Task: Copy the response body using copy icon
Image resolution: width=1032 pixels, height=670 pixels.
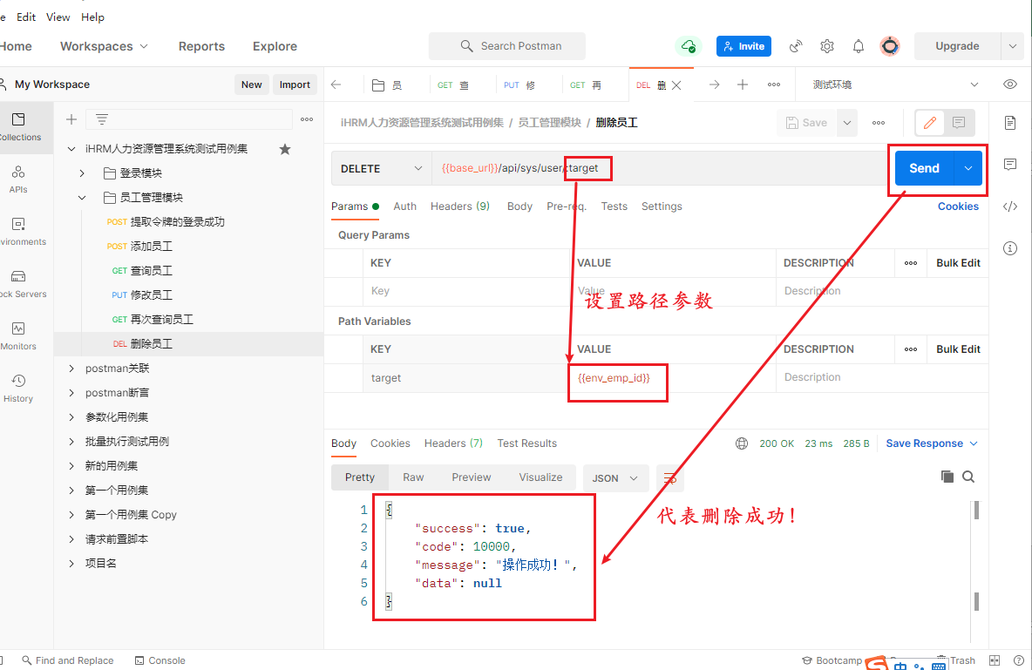Action: pyautogui.click(x=947, y=477)
